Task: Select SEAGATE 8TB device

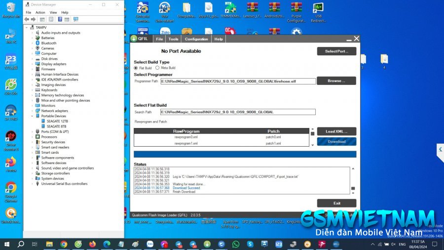Action: [56, 126]
